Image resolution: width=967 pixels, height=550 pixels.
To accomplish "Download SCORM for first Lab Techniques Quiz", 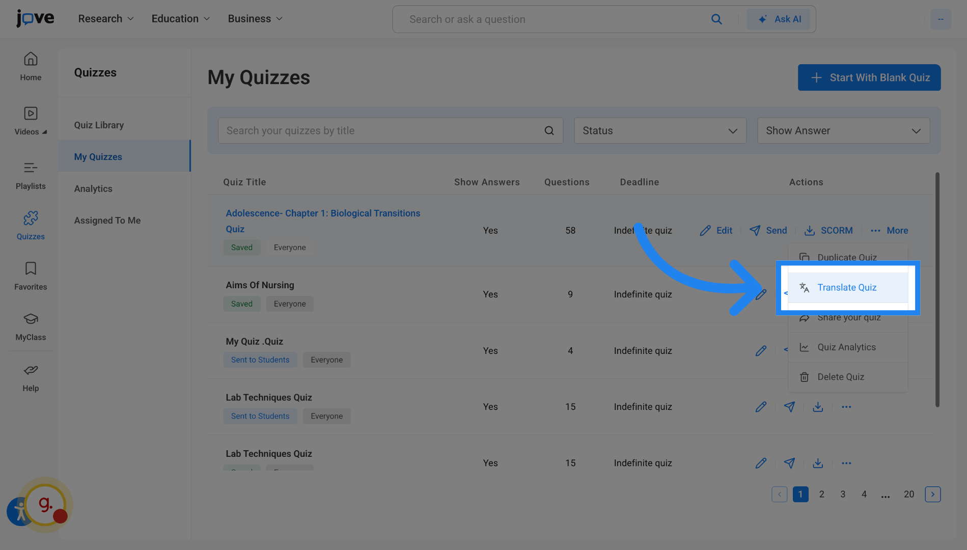I will 818,407.
